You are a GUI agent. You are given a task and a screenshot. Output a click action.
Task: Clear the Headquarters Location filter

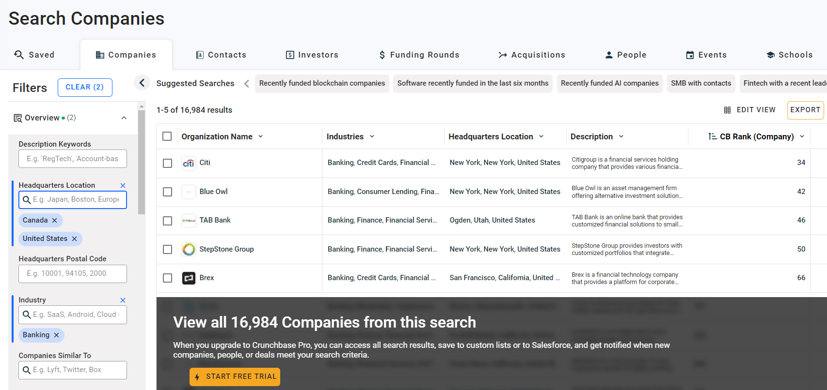click(x=123, y=185)
